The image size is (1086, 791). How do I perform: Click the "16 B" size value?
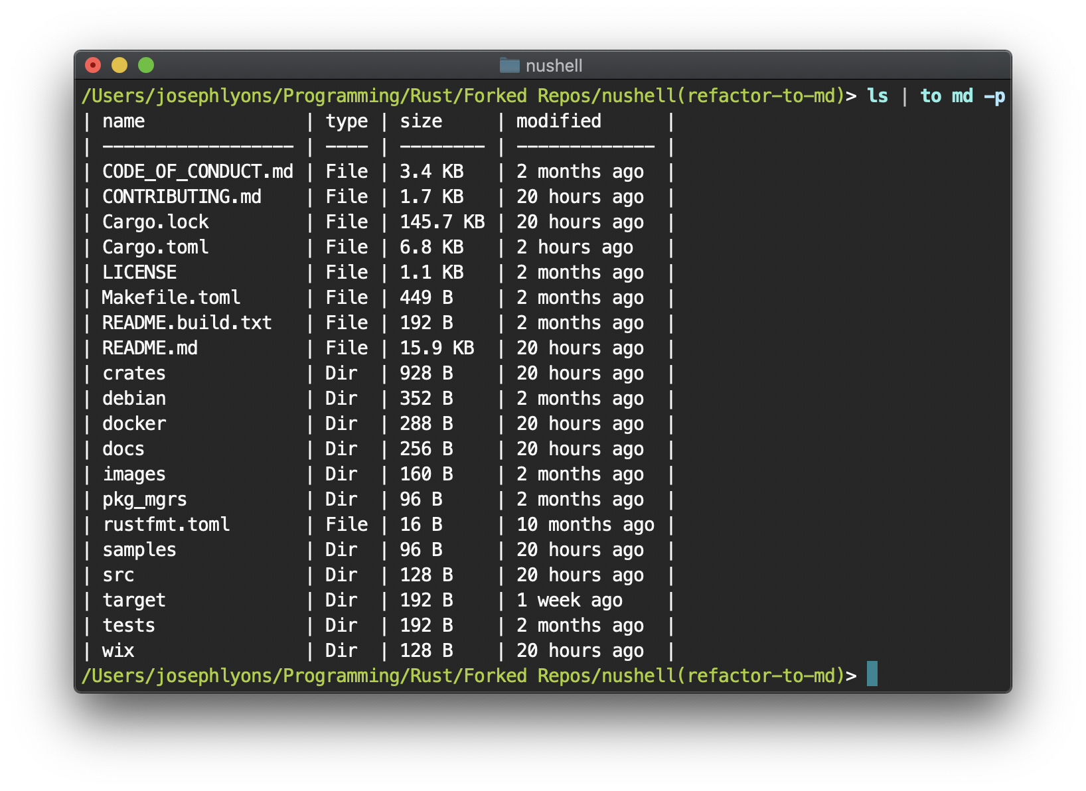point(421,525)
